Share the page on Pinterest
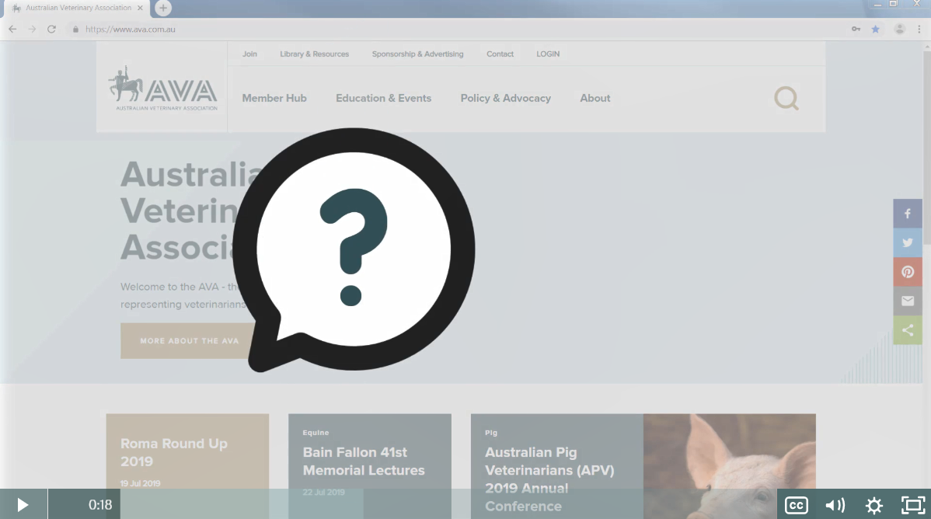The image size is (931, 519). pyautogui.click(x=907, y=271)
